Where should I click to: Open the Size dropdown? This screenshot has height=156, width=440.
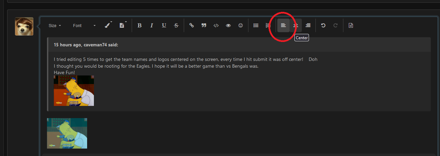[55, 26]
